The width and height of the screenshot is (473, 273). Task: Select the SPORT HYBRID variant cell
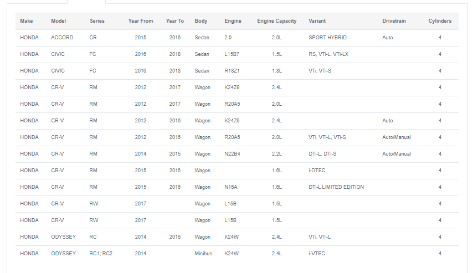pyautogui.click(x=327, y=38)
